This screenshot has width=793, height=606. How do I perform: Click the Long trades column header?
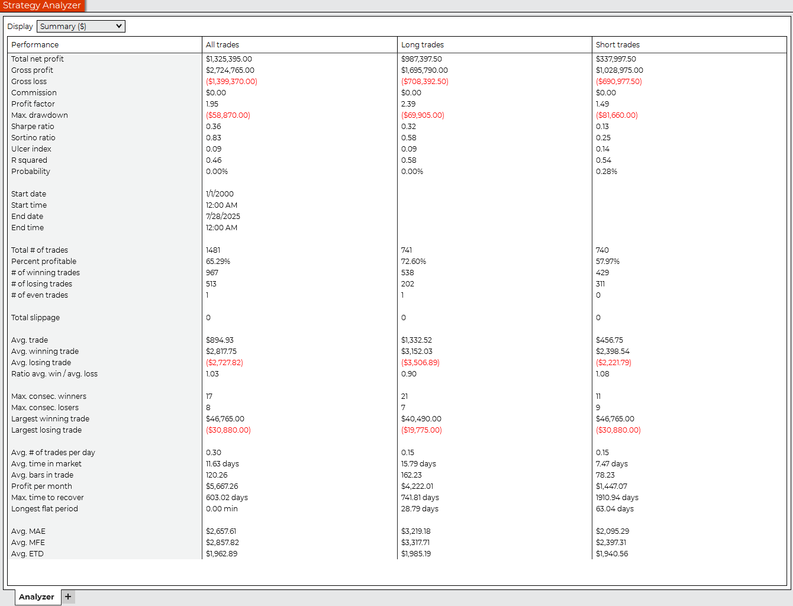[x=422, y=45]
